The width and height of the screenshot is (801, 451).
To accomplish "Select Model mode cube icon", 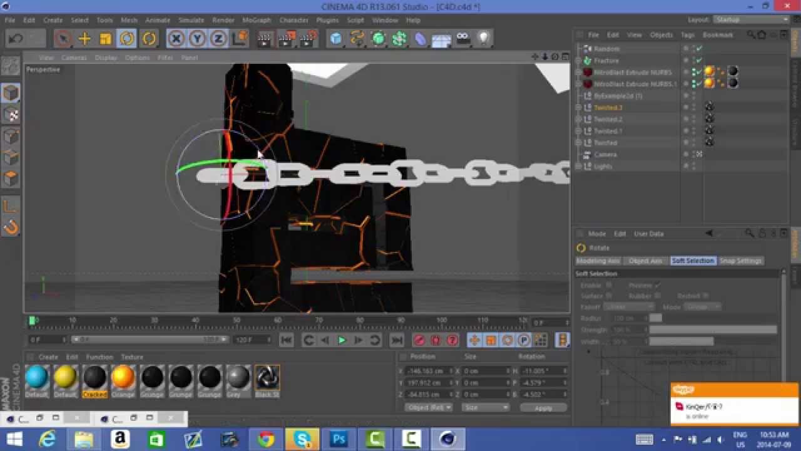I will pos(11,93).
